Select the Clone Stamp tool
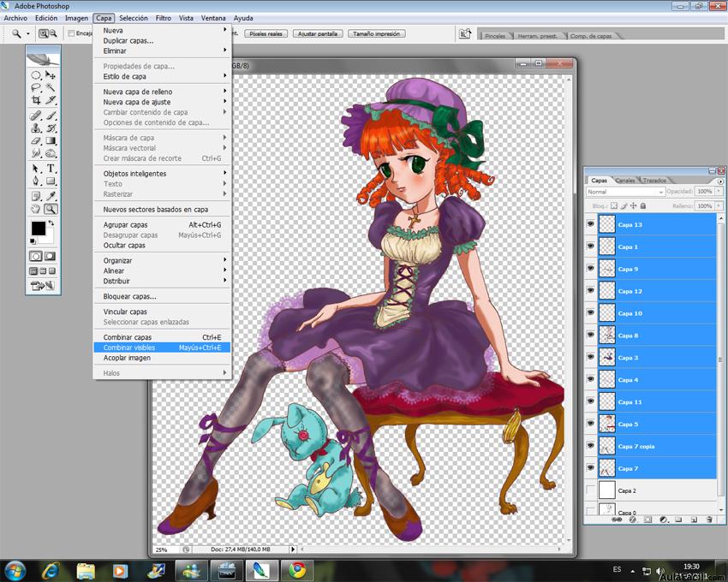Image resolution: width=728 pixels, height=582 pixels. click(36, 128)
